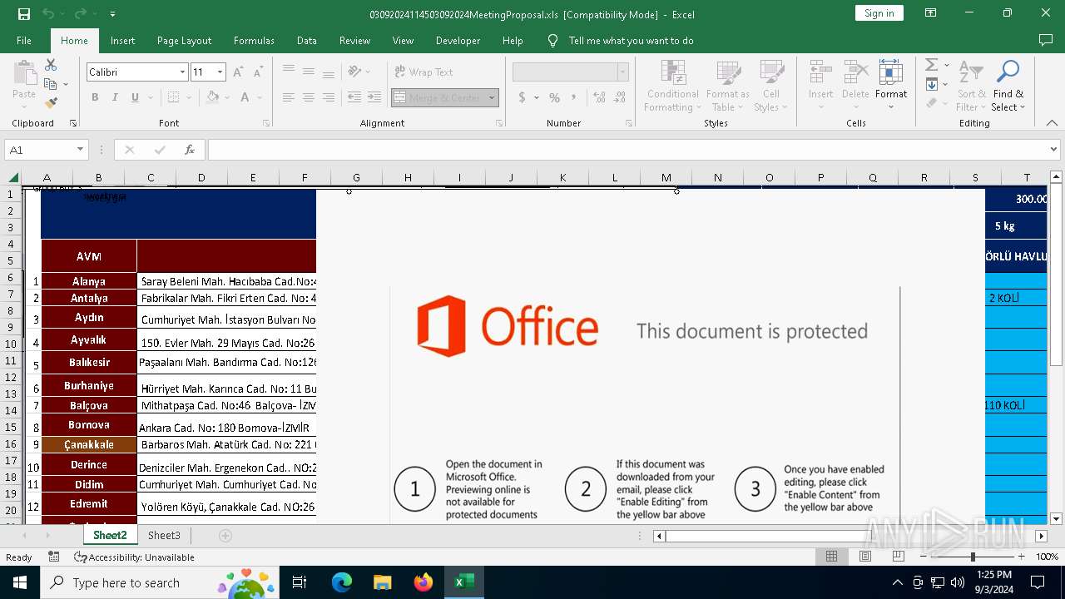Viewport: 1065px width, 599px height.
Task: Decrease font size with the smaller A
Action: click(258, 72)
